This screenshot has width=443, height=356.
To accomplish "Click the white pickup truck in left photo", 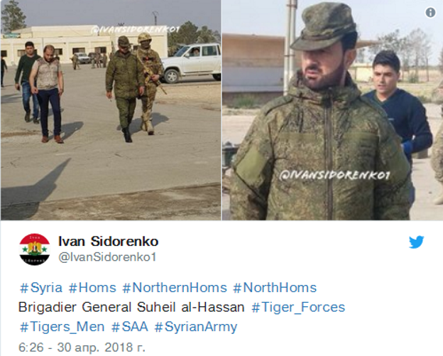I will pos(191,63).
